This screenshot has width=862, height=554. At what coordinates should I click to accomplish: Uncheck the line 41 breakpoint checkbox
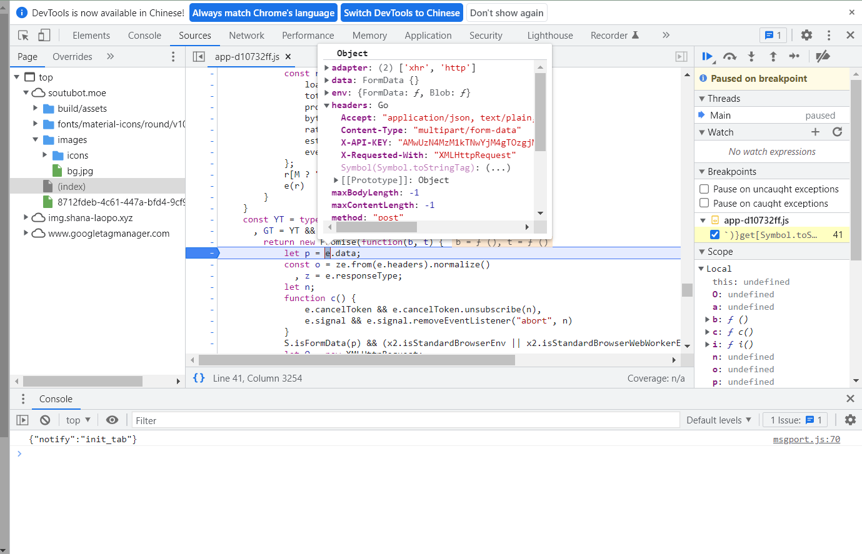tap(714, 235)
